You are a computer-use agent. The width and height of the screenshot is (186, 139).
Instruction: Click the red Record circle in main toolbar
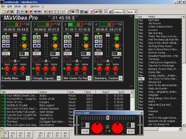[31, 12]
